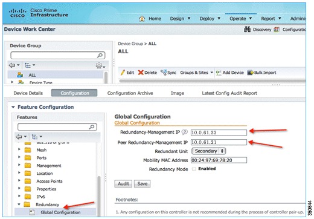Expand the Device Type tree node
The width and height of the screenshot is (314, 219).
tap(12, 82)
